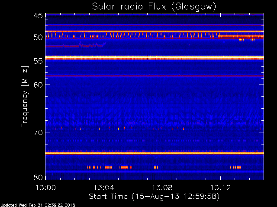
Task: Select the 55 MHz axis label
Action: pos(38,61)
